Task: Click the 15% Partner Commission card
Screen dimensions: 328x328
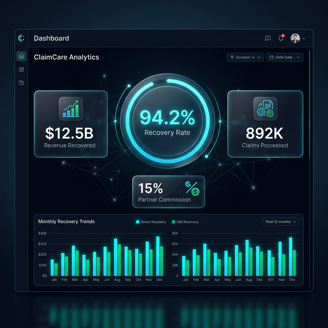Action: click(x=168, y=192)
